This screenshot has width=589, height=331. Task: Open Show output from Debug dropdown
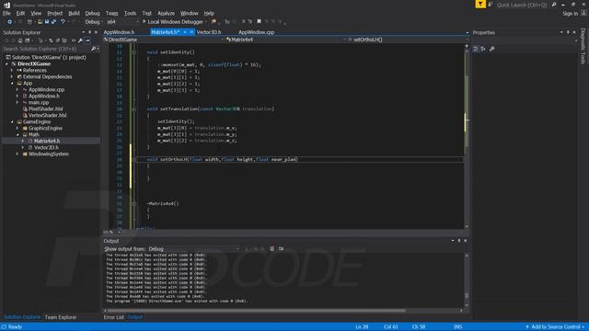[193, 249]
